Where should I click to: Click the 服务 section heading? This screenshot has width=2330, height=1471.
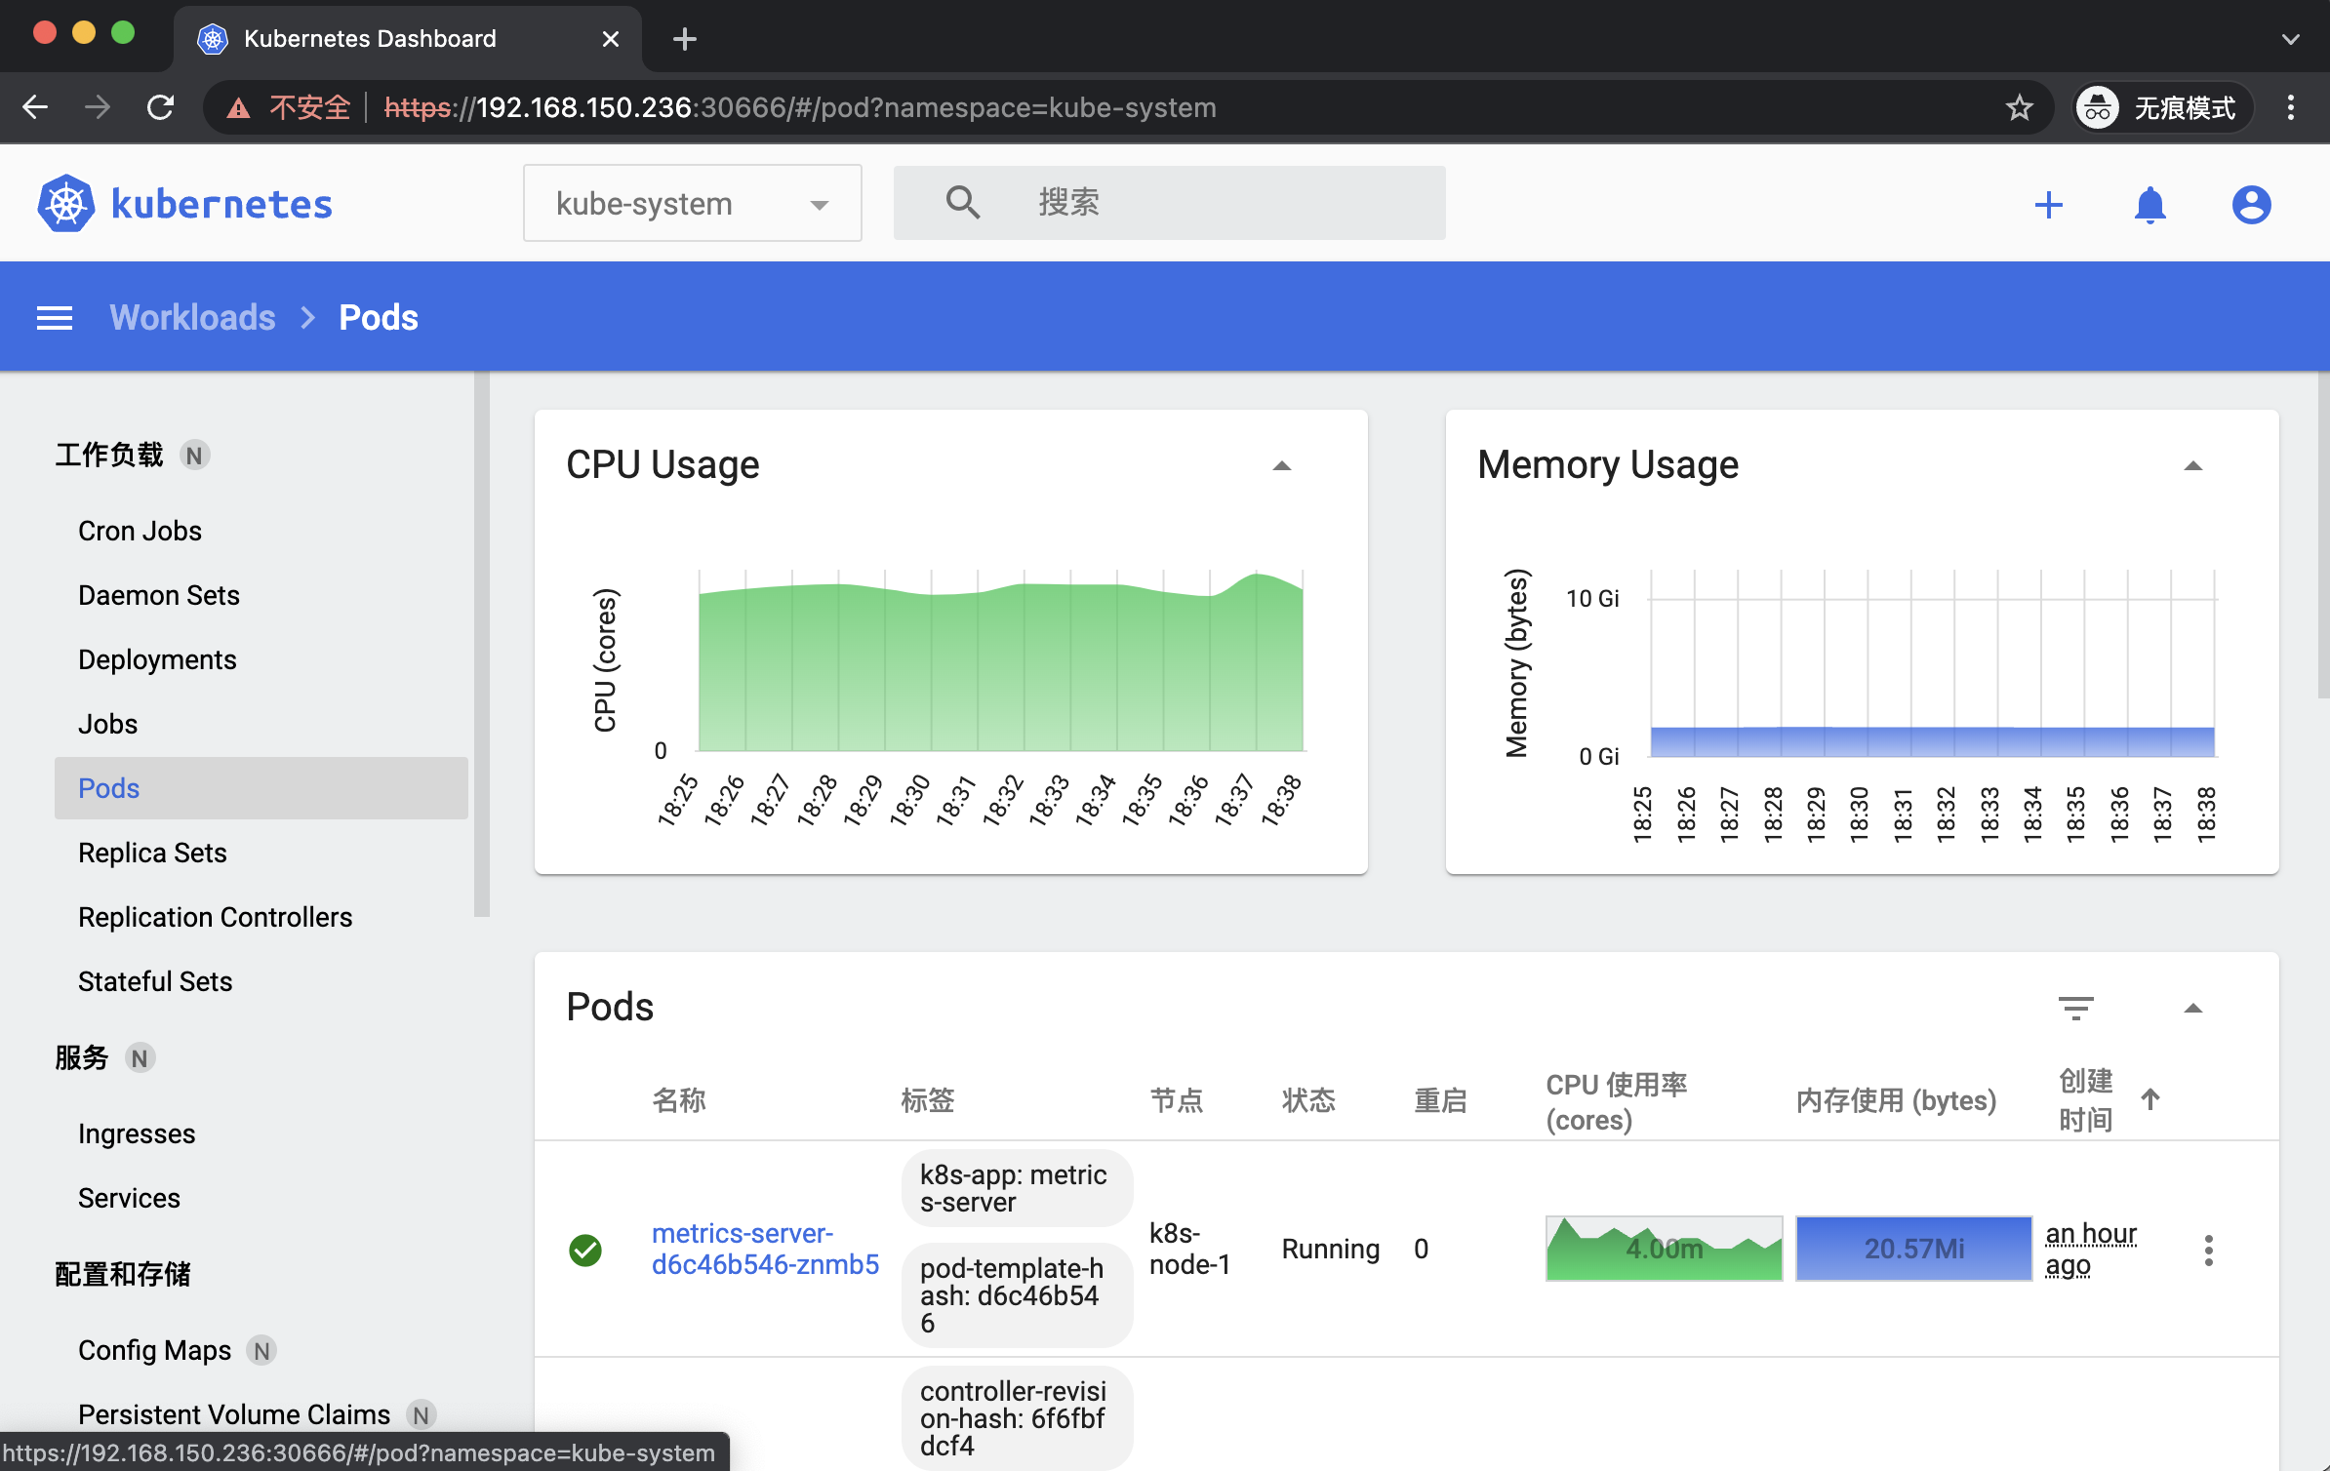pos(82,1057)
